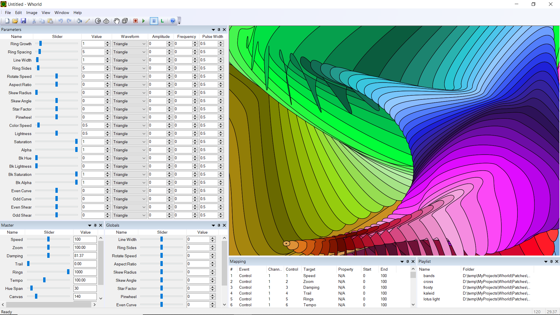This screenshot has height=315, width=560.
Task: Open the Waveform dropdown for Ring Growth
Action: (x=144, y=44)
